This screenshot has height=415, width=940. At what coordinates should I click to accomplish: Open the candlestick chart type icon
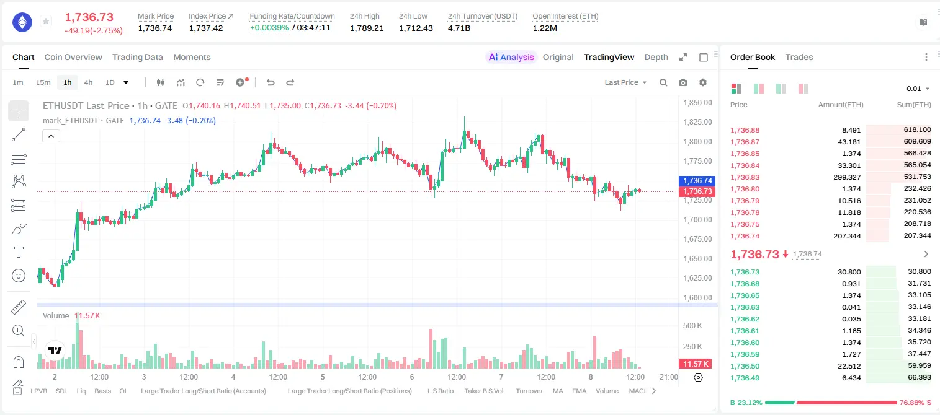click(161, 82)
